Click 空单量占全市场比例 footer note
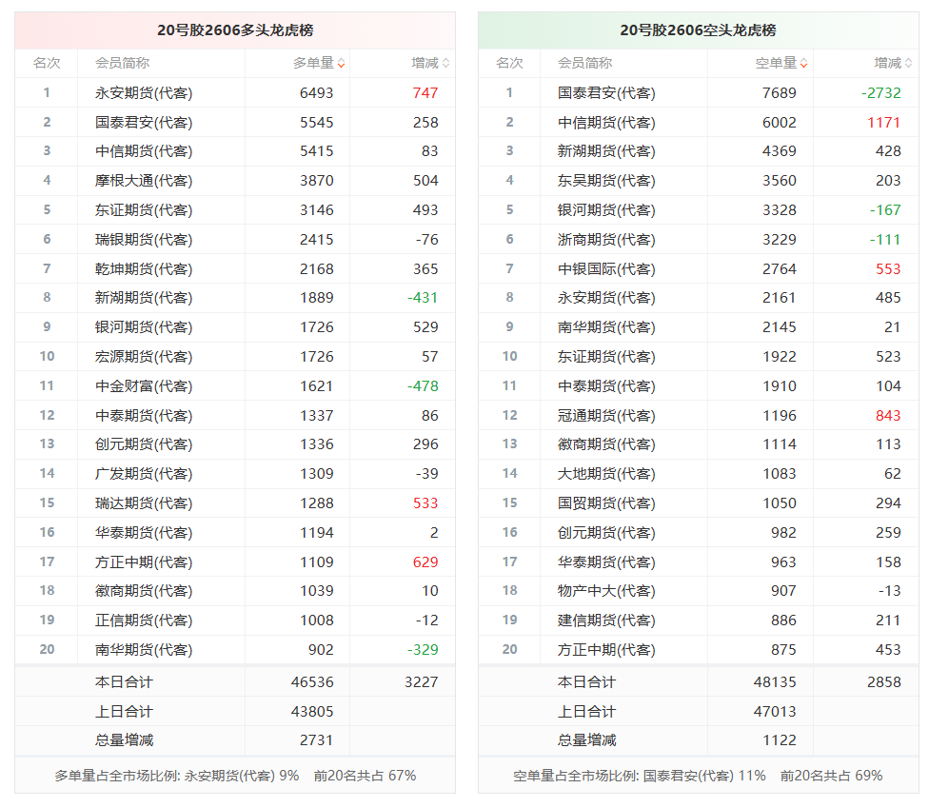Screen dimensions: 929x808 coord(698,776)
